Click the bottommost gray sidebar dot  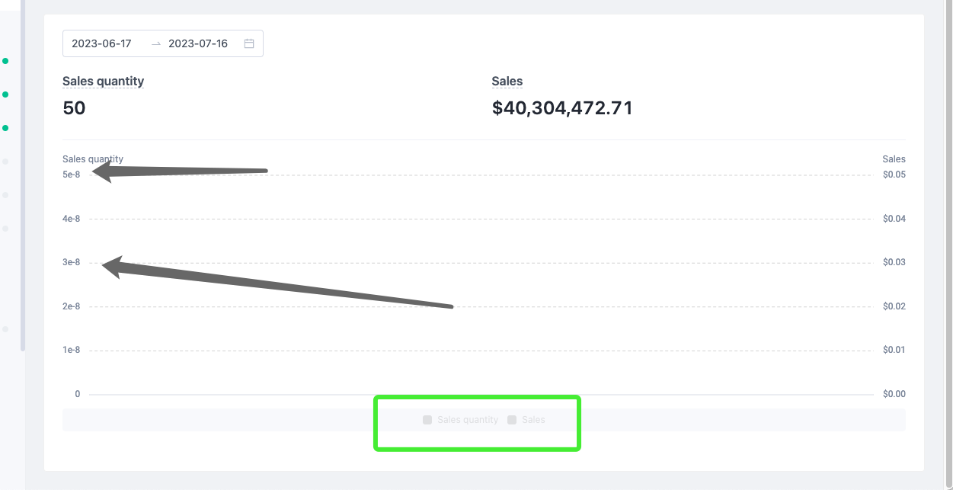(5, 329)
